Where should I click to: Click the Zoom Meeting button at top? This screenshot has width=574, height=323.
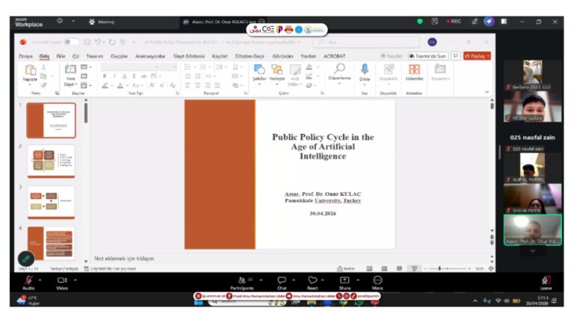click(x=102, y=22)
